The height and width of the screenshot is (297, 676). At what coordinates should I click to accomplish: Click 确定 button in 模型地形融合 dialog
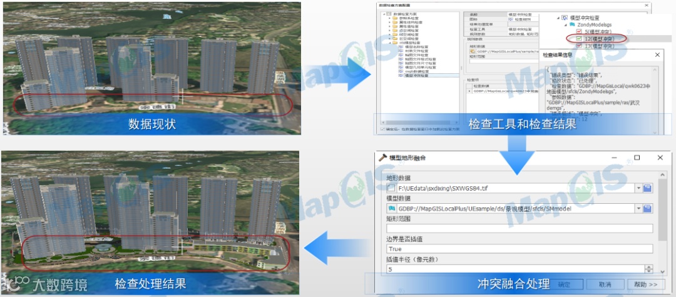point(563,284)
